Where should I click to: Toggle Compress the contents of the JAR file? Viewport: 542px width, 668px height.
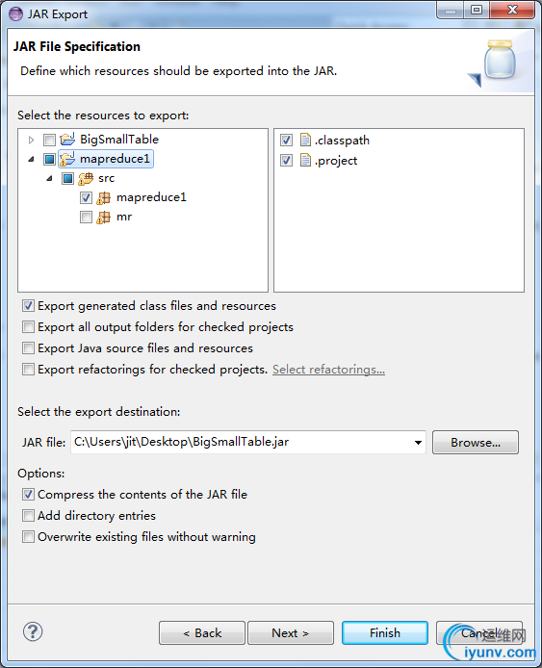pyautogui.click(x=28, y=494)
